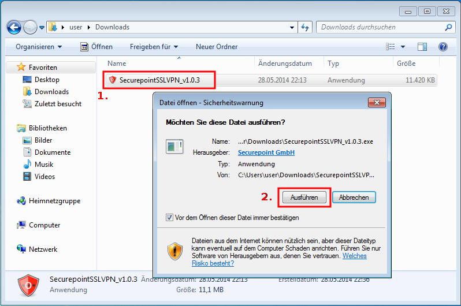Sort by Typ column header

(333, 64)
